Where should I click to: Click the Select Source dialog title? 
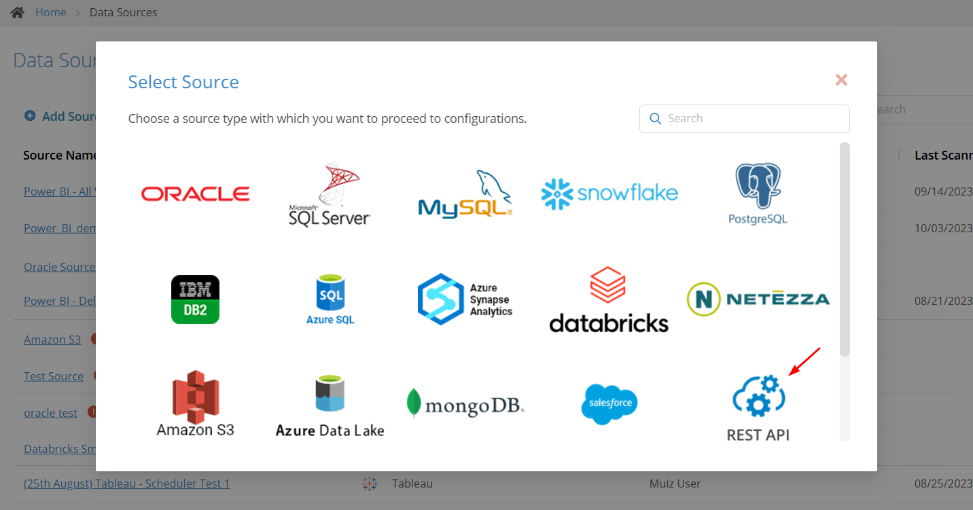pyautogui.click(x=183, y=82)
